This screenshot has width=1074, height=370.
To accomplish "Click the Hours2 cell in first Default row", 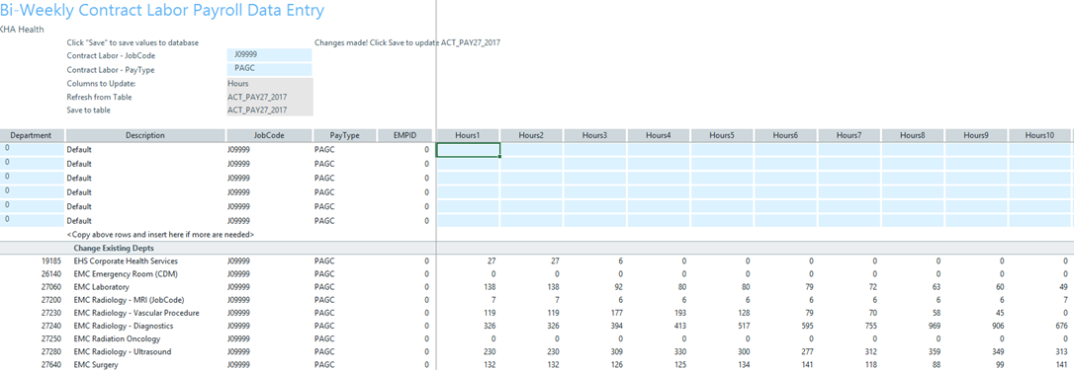I will (x=531, y=150).
